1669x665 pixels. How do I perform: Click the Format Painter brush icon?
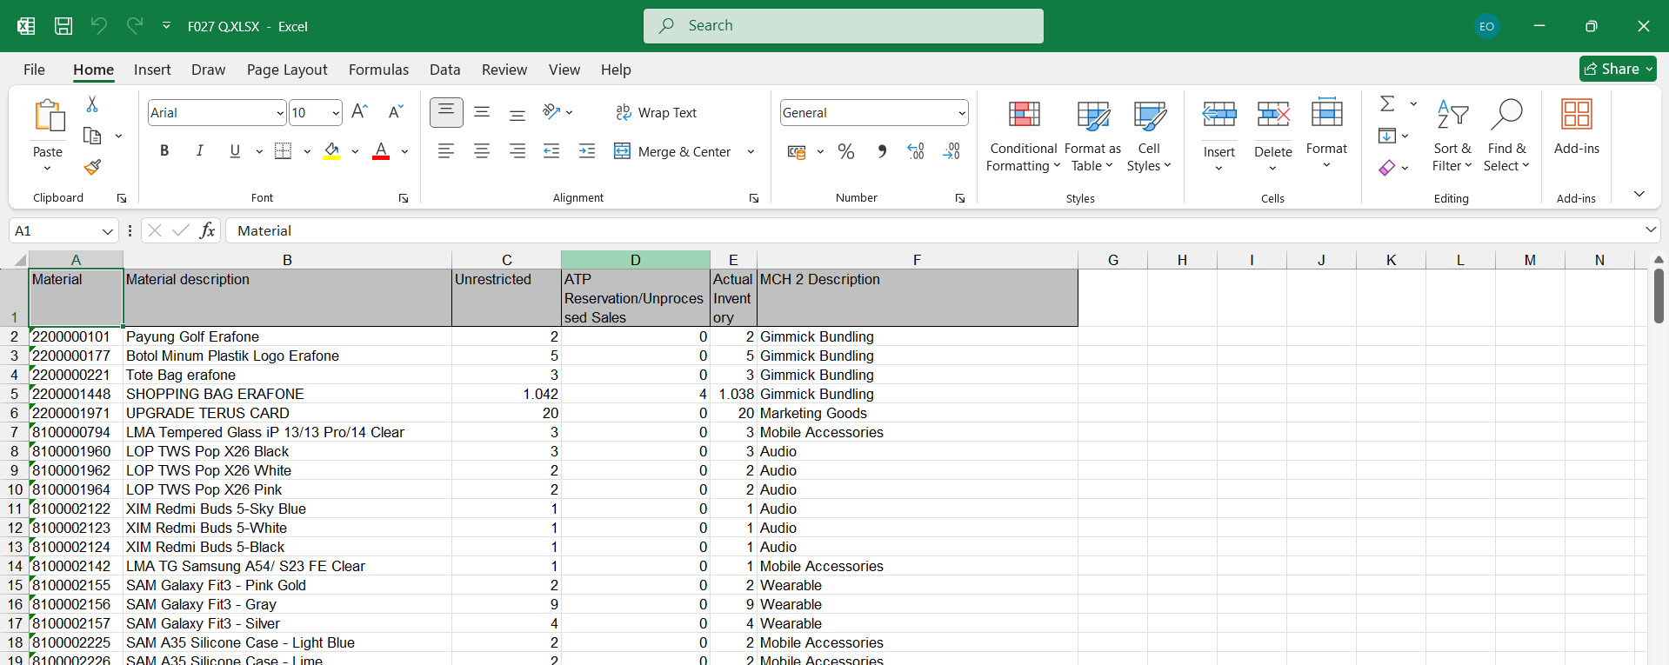click(x=92, y=167)
